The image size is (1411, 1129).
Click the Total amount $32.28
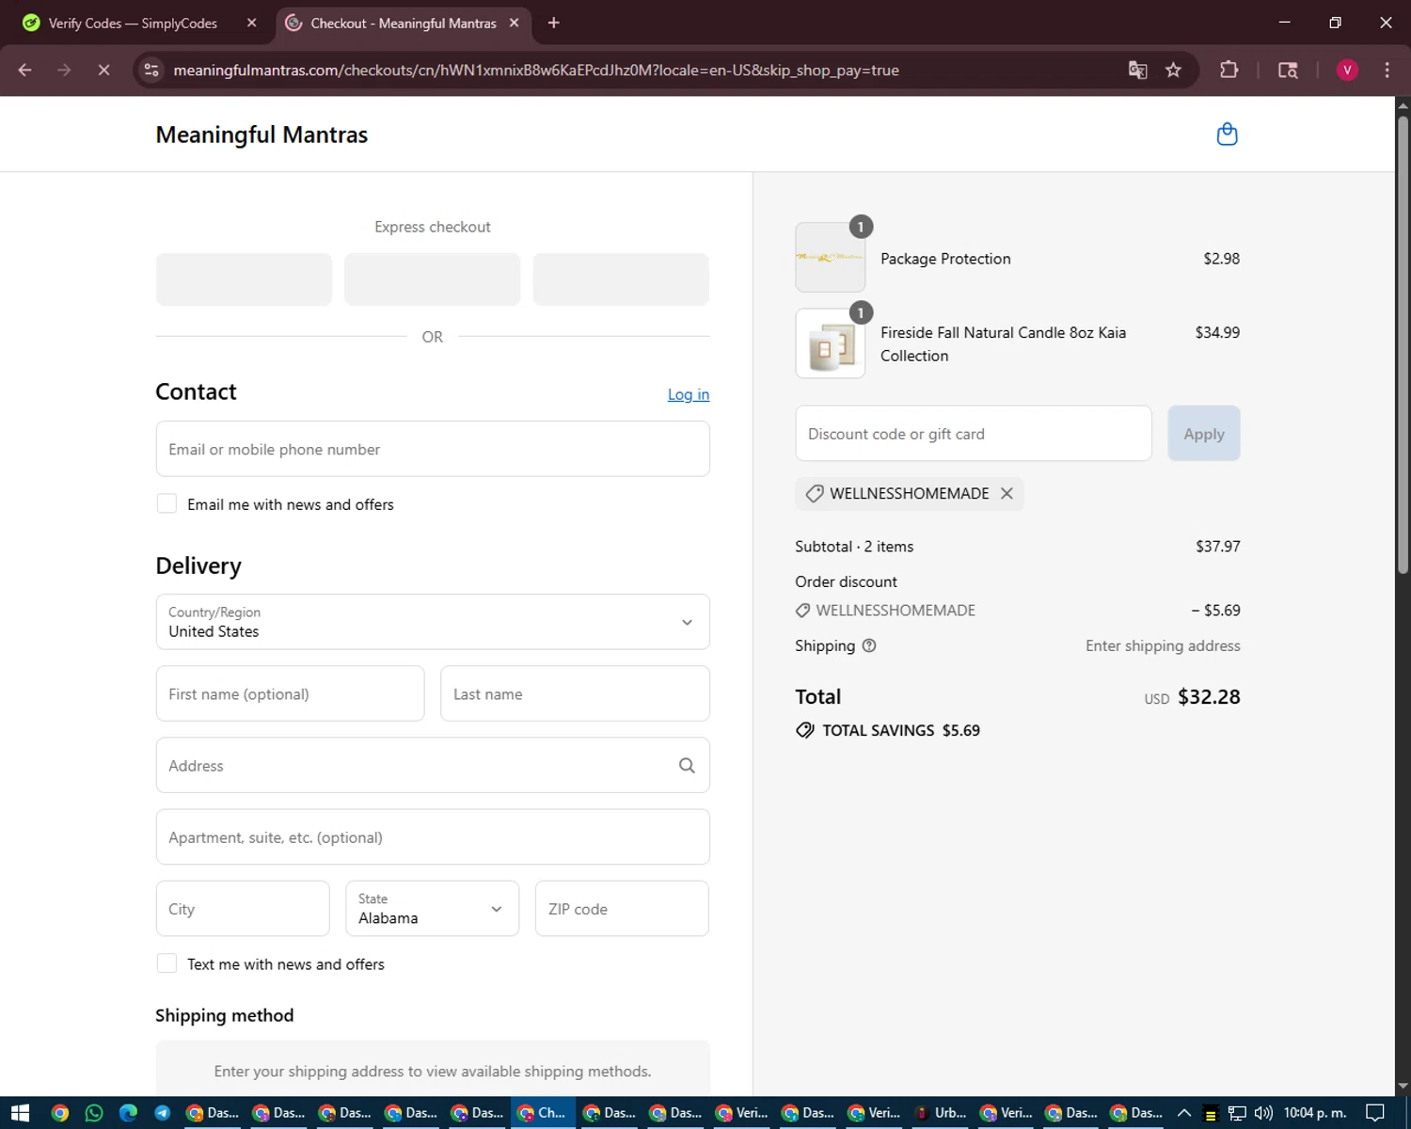pyautogui.click(x=1209, y=697)
